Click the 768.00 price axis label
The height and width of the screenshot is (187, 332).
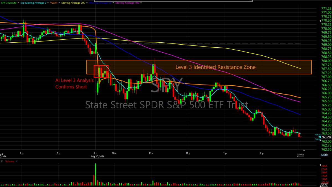(326, 61)
